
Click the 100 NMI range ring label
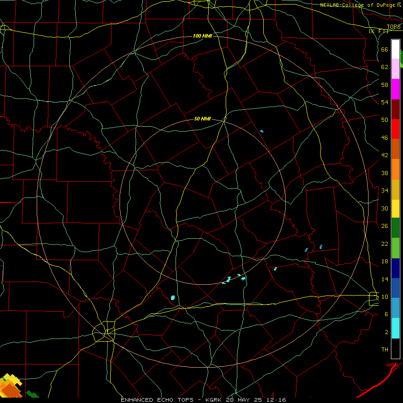point(202,36)
